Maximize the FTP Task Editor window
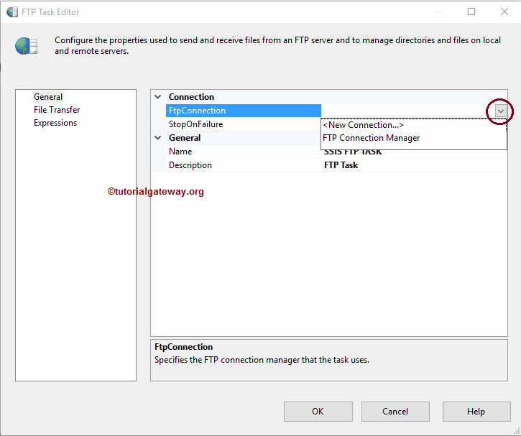Screen dimensions: 521x436 (x=471, y=11)
